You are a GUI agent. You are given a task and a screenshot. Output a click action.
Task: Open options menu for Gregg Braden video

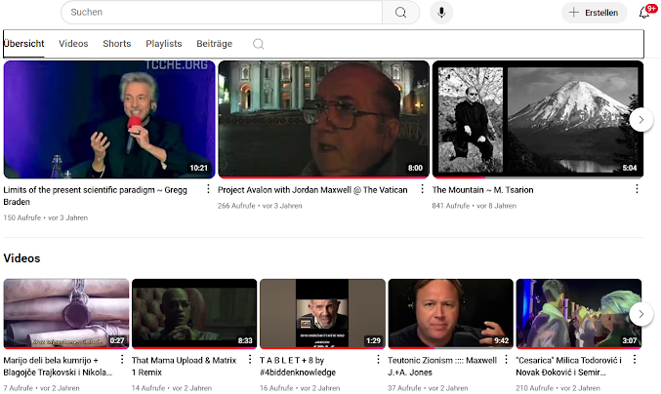tap(208, 189)
